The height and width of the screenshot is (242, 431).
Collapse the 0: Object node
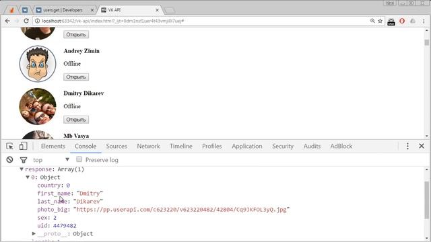[28, 177]
